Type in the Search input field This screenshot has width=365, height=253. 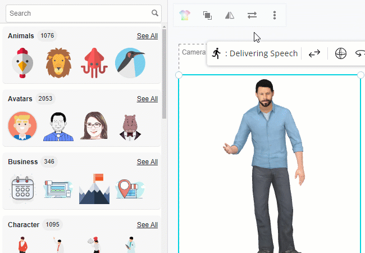tap(79, 13)
